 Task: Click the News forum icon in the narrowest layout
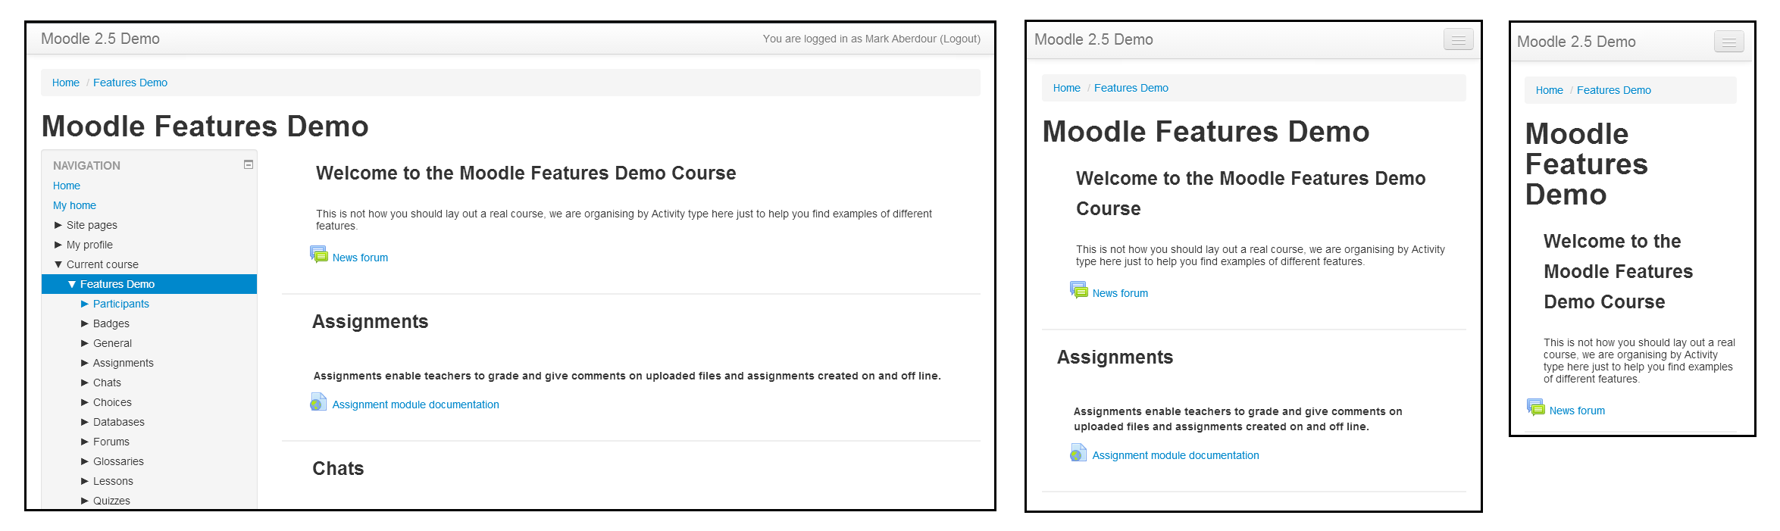1535,408
